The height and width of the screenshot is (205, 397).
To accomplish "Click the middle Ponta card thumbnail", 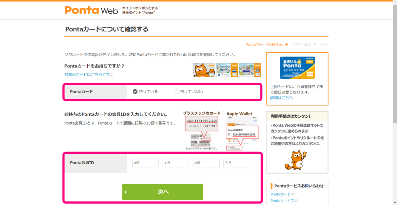I will (x=227, y=70).
